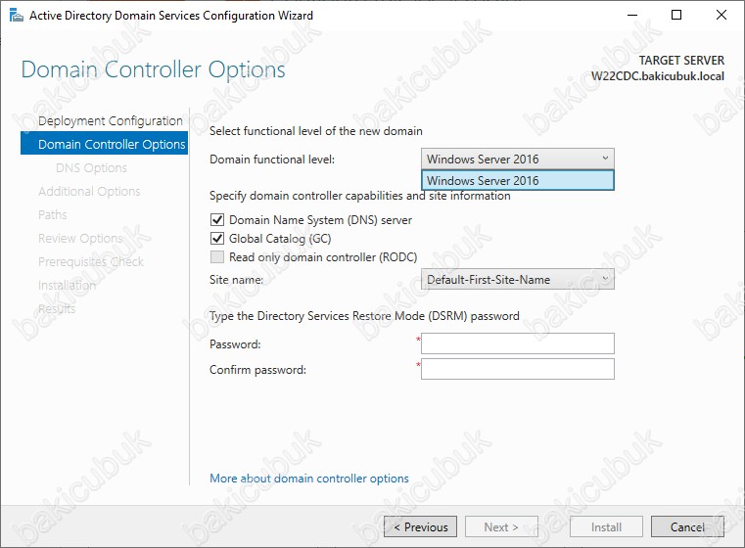Screen dimensions: 745x548
Task: Click the Read only domain controller checkbox
Action: 217,257
